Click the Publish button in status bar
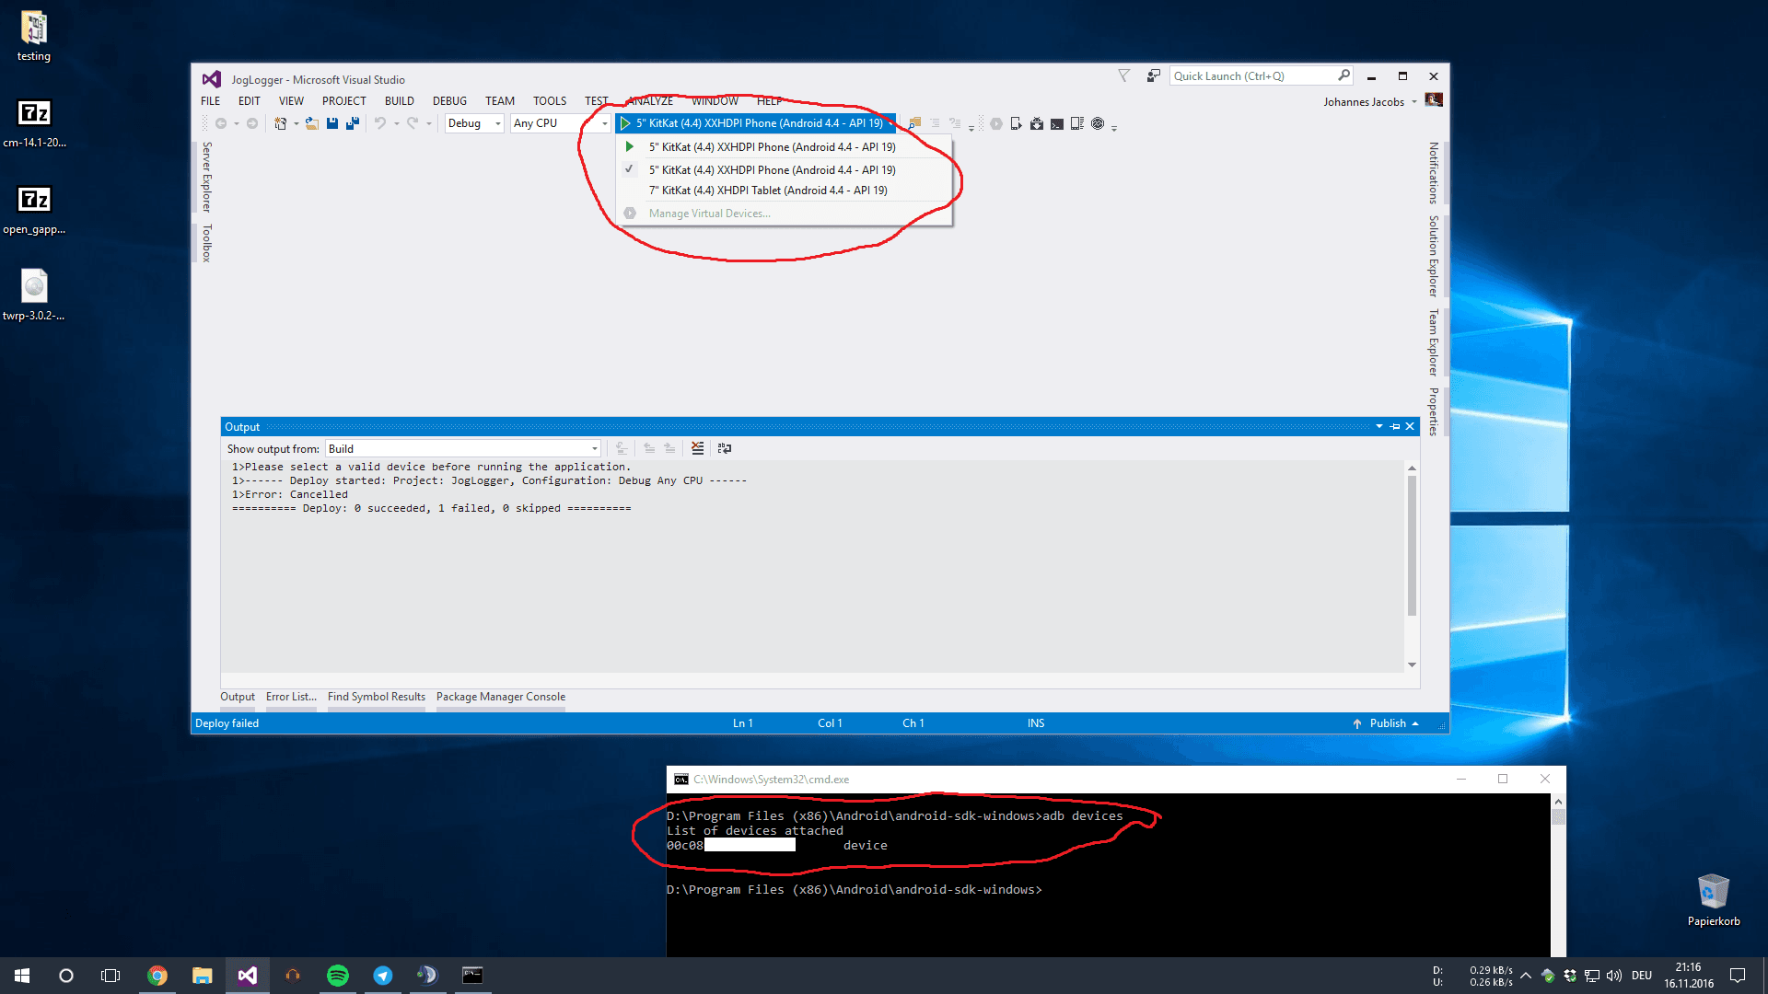 1386,723
